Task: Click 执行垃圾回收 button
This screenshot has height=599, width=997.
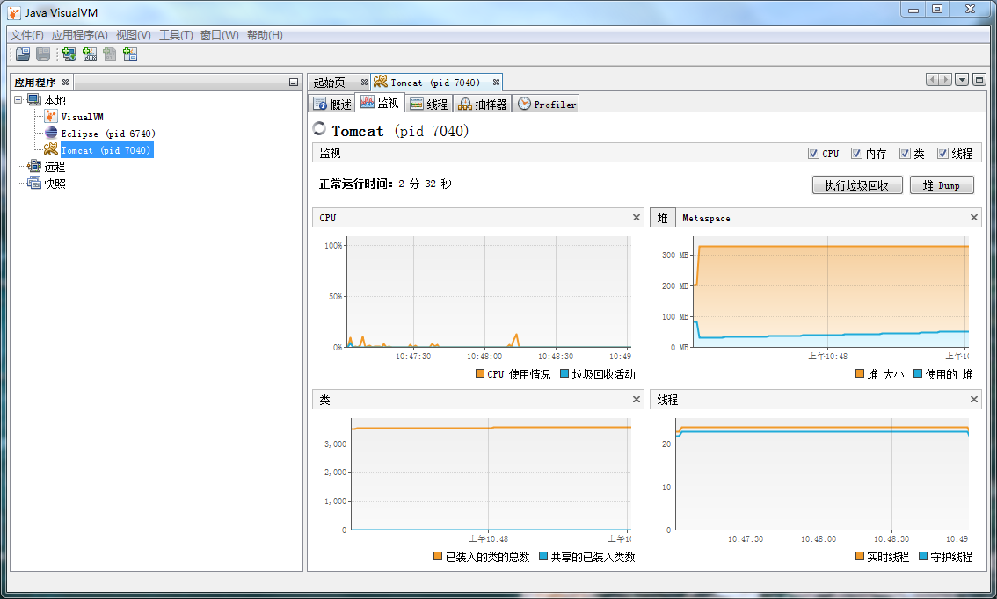Action: pyautogui.click(x=857, y=184)
